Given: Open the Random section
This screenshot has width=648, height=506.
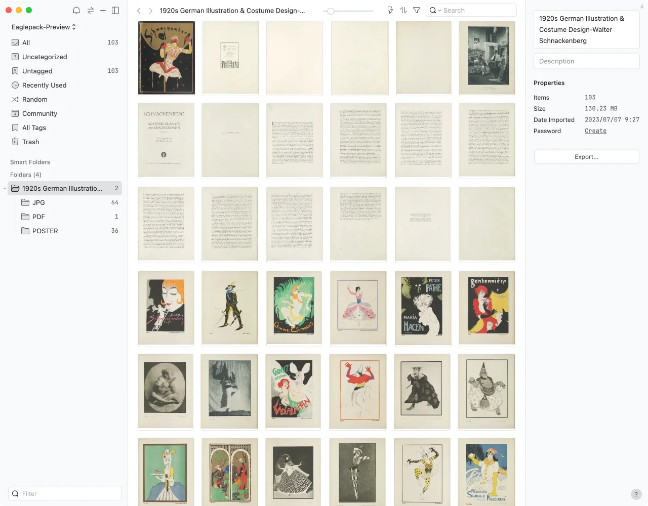Looking at the screenshot, I should pos(65,99).
